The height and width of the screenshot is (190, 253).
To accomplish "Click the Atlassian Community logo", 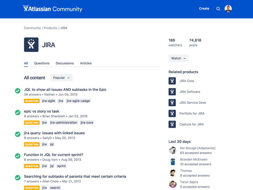I will pos(52,9).
